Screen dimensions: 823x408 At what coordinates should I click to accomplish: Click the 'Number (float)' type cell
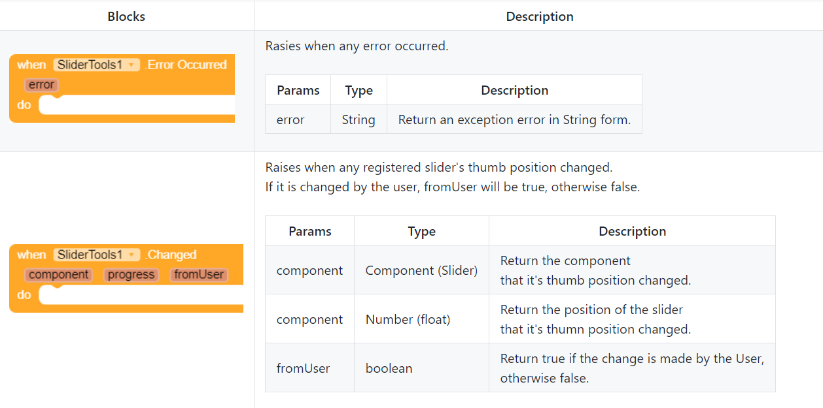click(408, 319)
